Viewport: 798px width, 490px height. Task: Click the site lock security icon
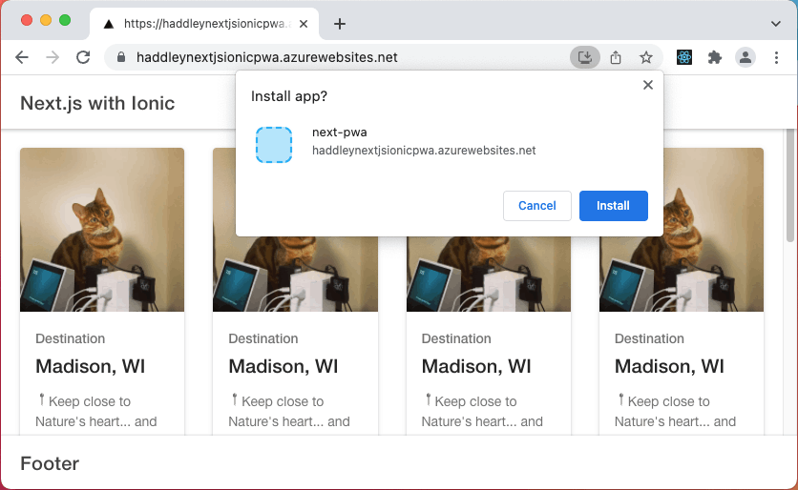121,57
